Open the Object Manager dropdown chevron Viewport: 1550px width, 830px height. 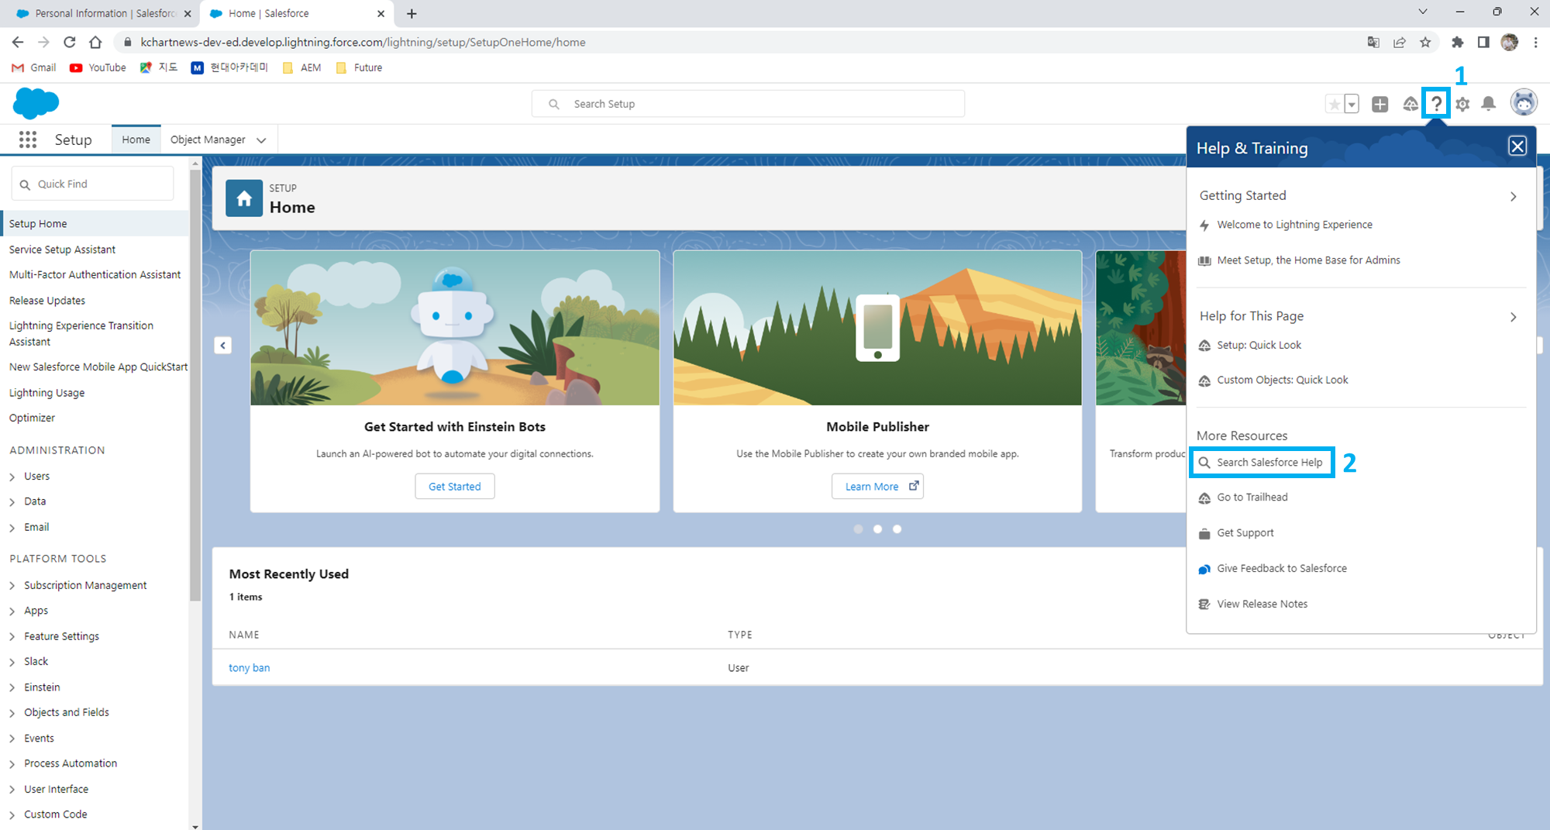pyautogui.click(x=261, y=140)
